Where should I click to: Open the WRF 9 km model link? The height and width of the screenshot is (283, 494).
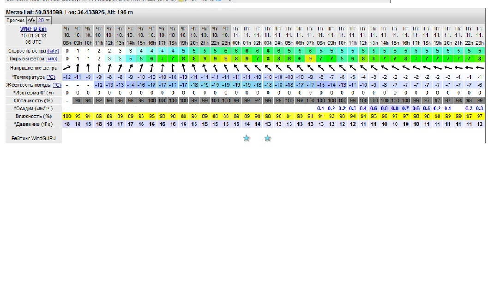[x=33, y=29]
